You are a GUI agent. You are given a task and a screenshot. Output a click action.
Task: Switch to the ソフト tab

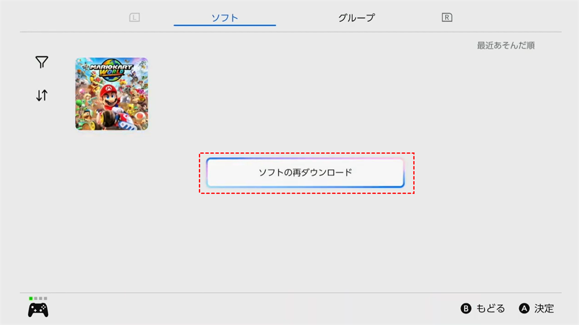tap(225, 18)
